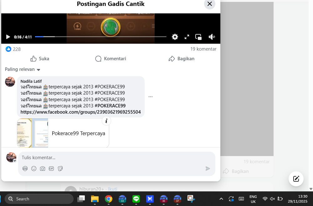Share the post with Bagikan button
Screen dimensions: 313x206
click(x=182, y=59)
